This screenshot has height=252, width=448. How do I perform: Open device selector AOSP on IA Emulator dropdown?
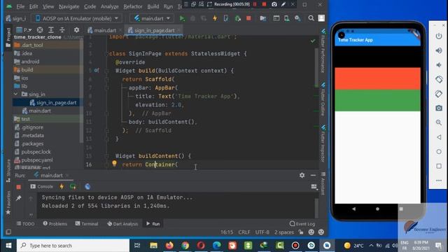tap(76, 19)
